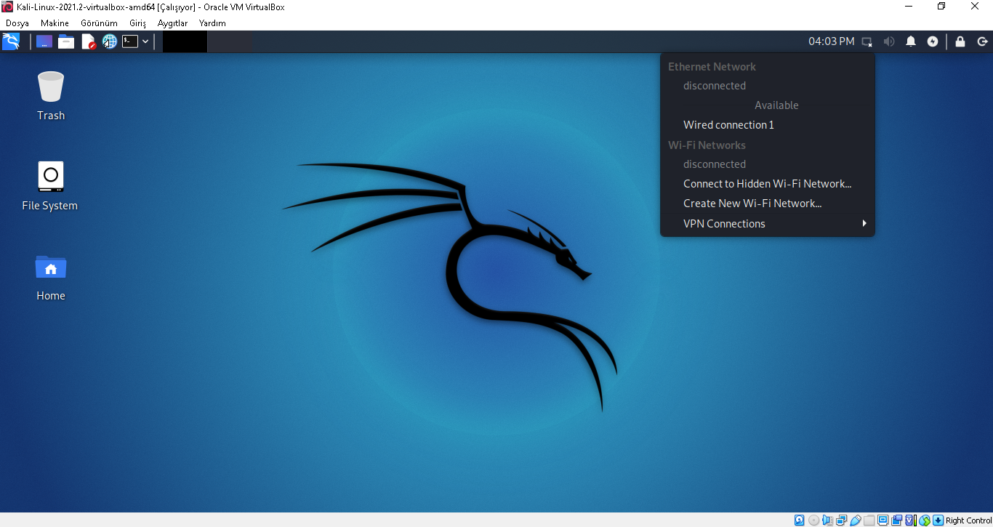993x527 pixels.
Task: Open the Kali applications menu
Action: pyautogui.click(x=11, y=41)
